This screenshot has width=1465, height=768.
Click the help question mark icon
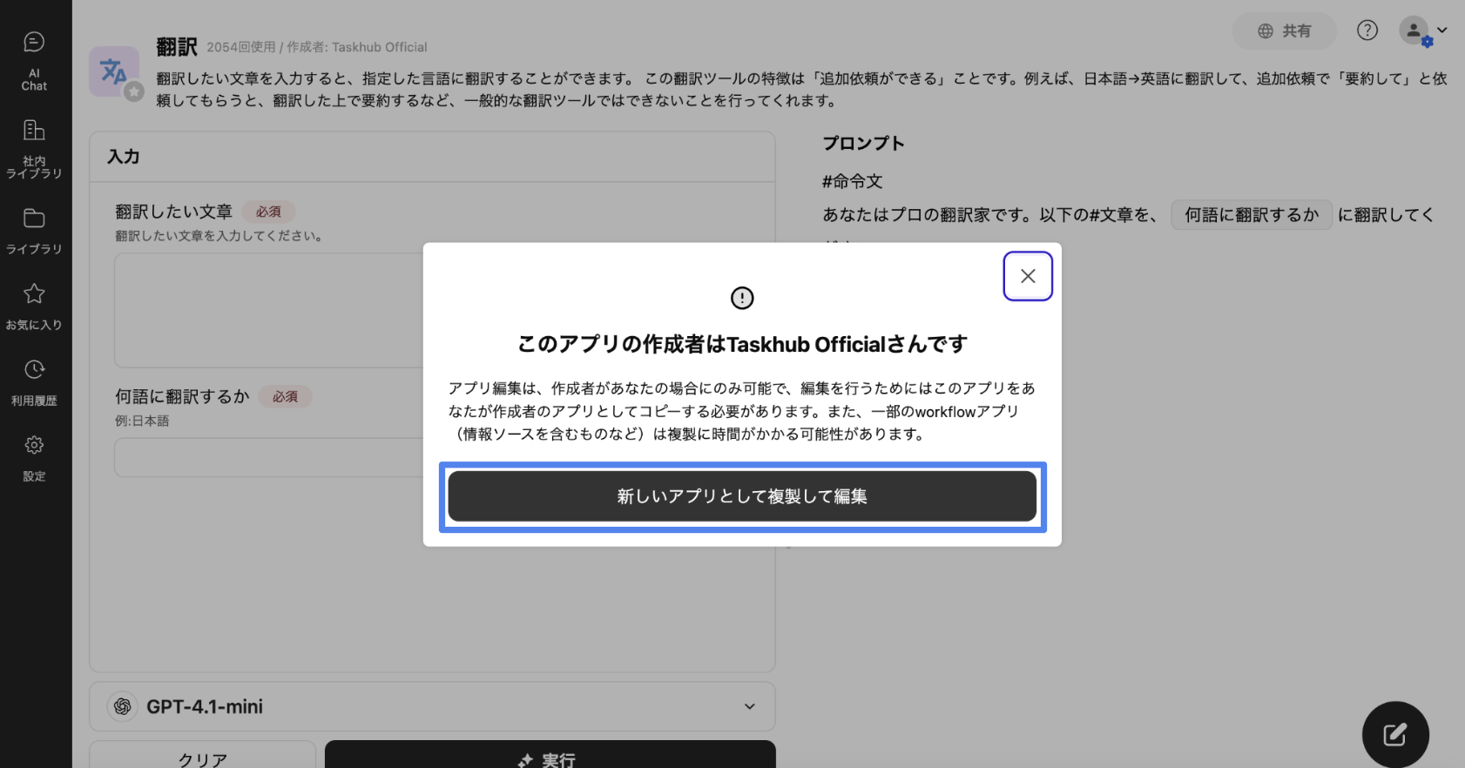(x=1367, y=30)
